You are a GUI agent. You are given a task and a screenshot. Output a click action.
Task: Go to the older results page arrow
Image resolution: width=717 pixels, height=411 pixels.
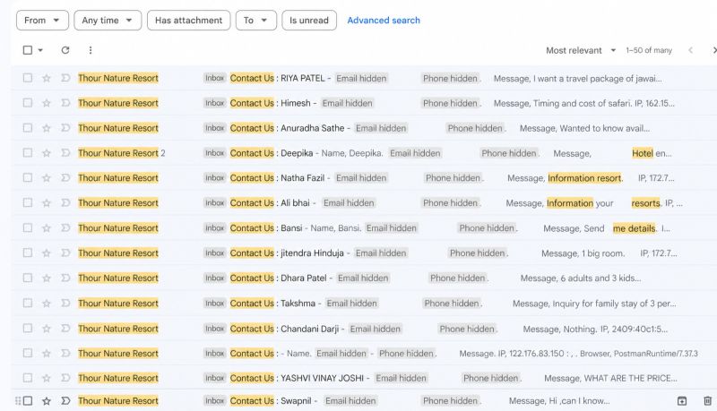coord(713,50)
